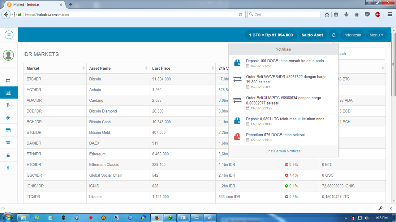396x222 pixels.
Task: Open the ticket voucher icon in the sidebar
Action: (x=8, y=118)
